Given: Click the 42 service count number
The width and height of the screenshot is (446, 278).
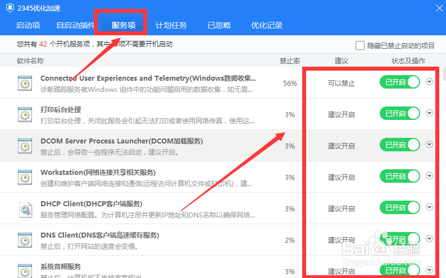Looking at the screenshot, I should coord(43,44).
